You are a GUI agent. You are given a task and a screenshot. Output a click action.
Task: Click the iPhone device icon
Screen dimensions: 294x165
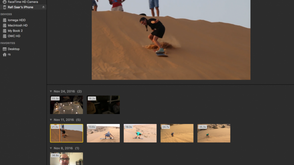click(x=4, y=7)
